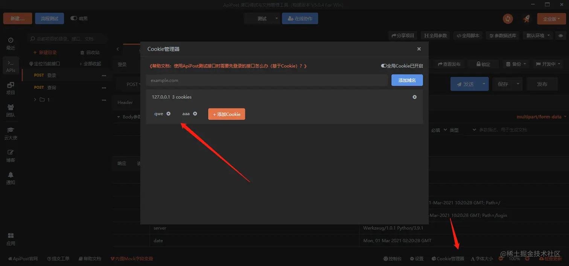
Task: Remove the qwe cookie
Action: (x=169, y=113)
